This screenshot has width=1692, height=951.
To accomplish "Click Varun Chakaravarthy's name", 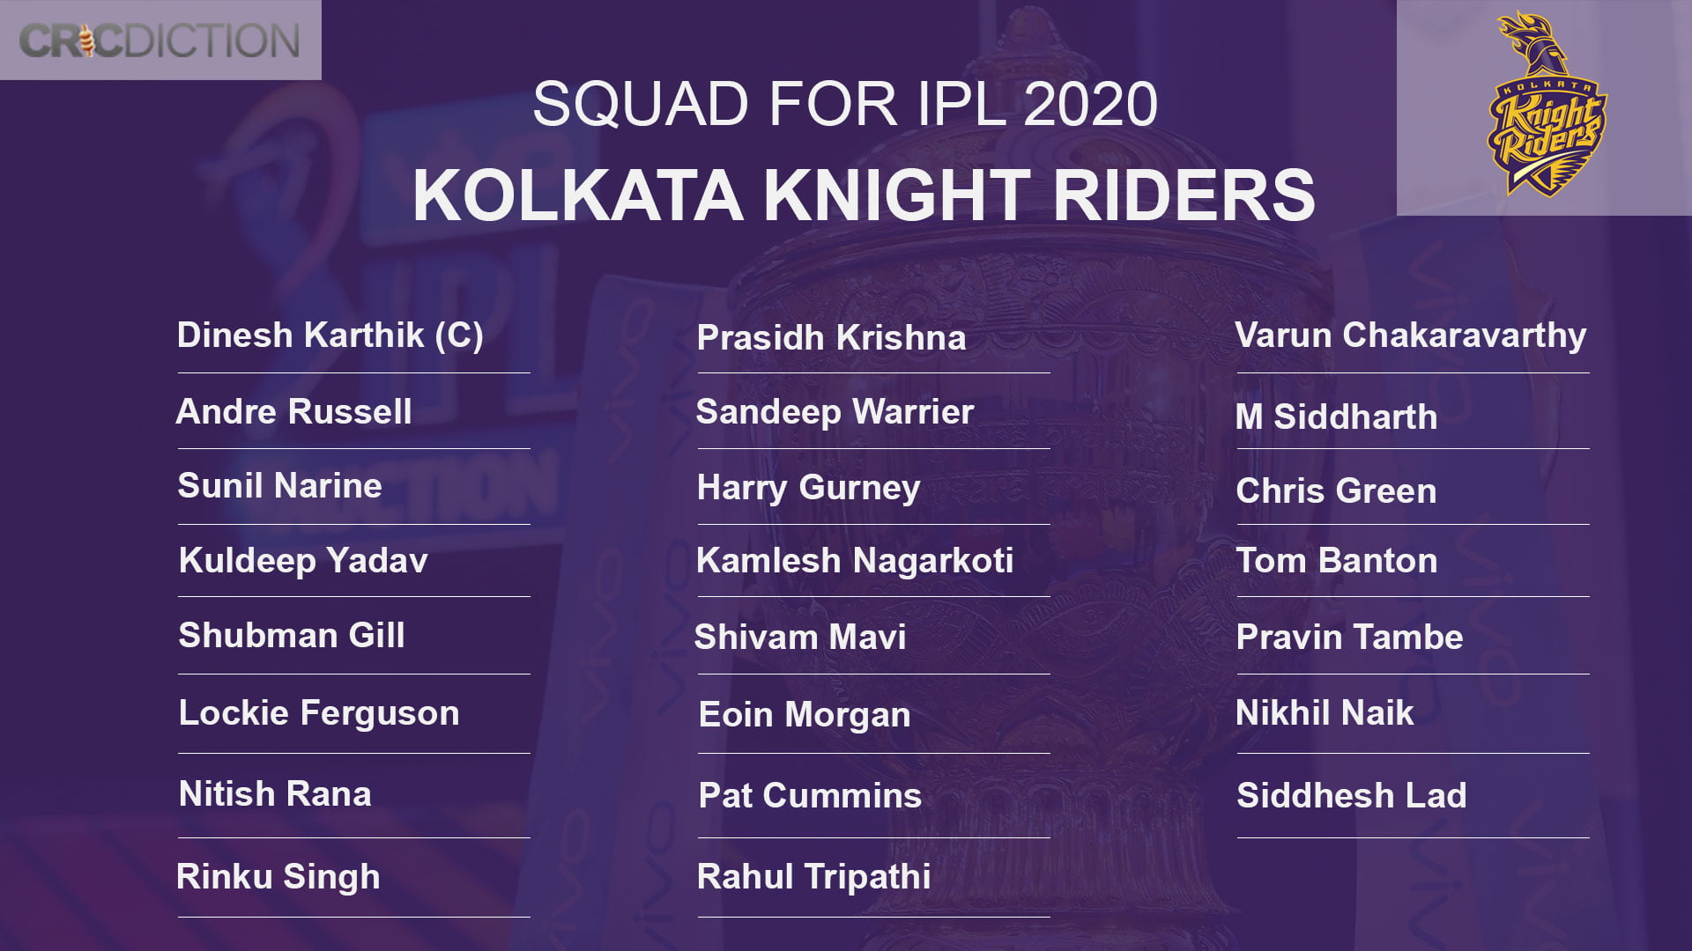I will pos(1410,335).
